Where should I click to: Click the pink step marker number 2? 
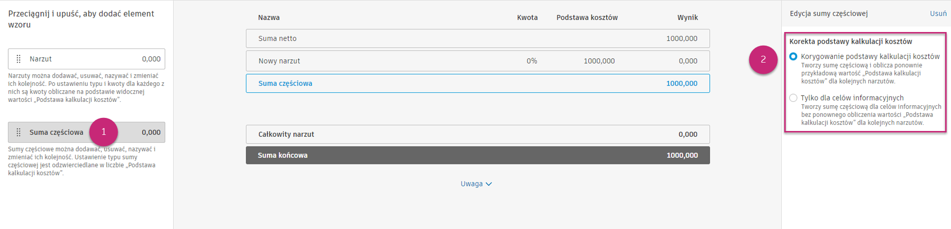tap(763, 60)
